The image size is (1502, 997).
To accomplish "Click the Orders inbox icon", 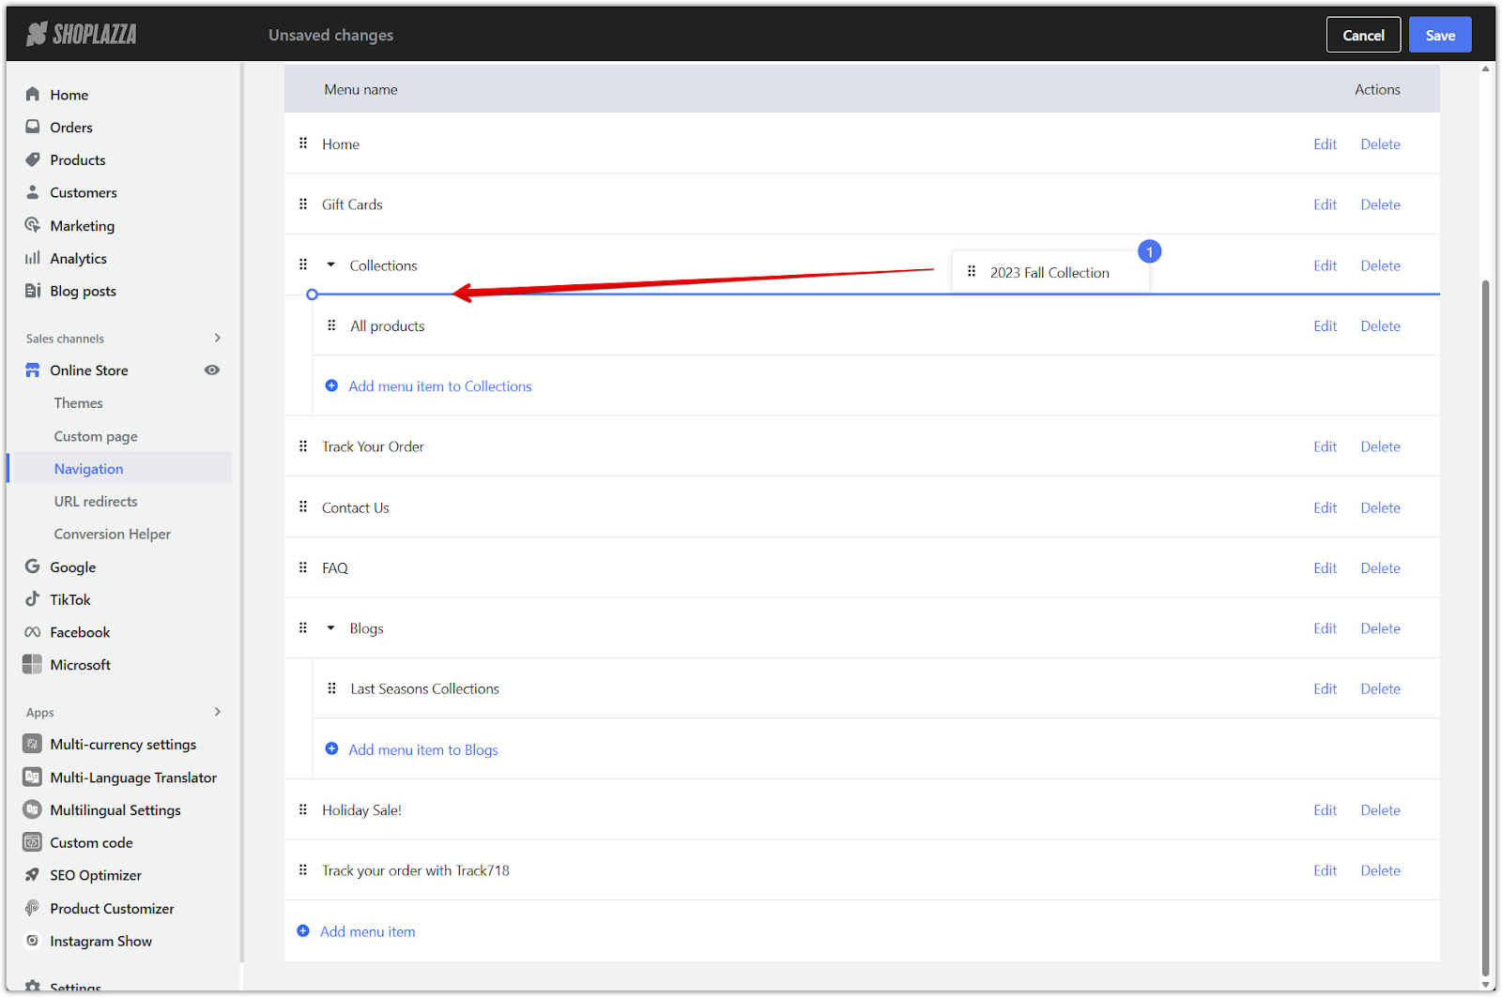I will click(33, 127).
